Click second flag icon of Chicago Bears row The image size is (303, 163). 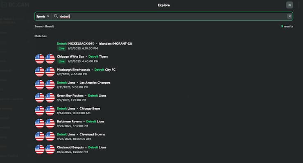[x=50, y=111]
